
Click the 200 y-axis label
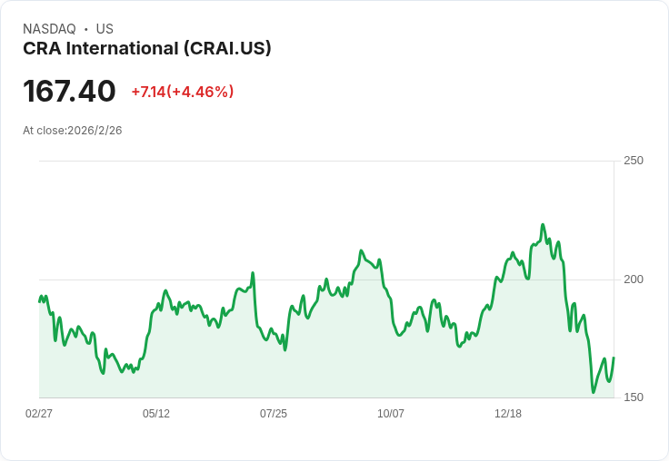pos(634,280)
